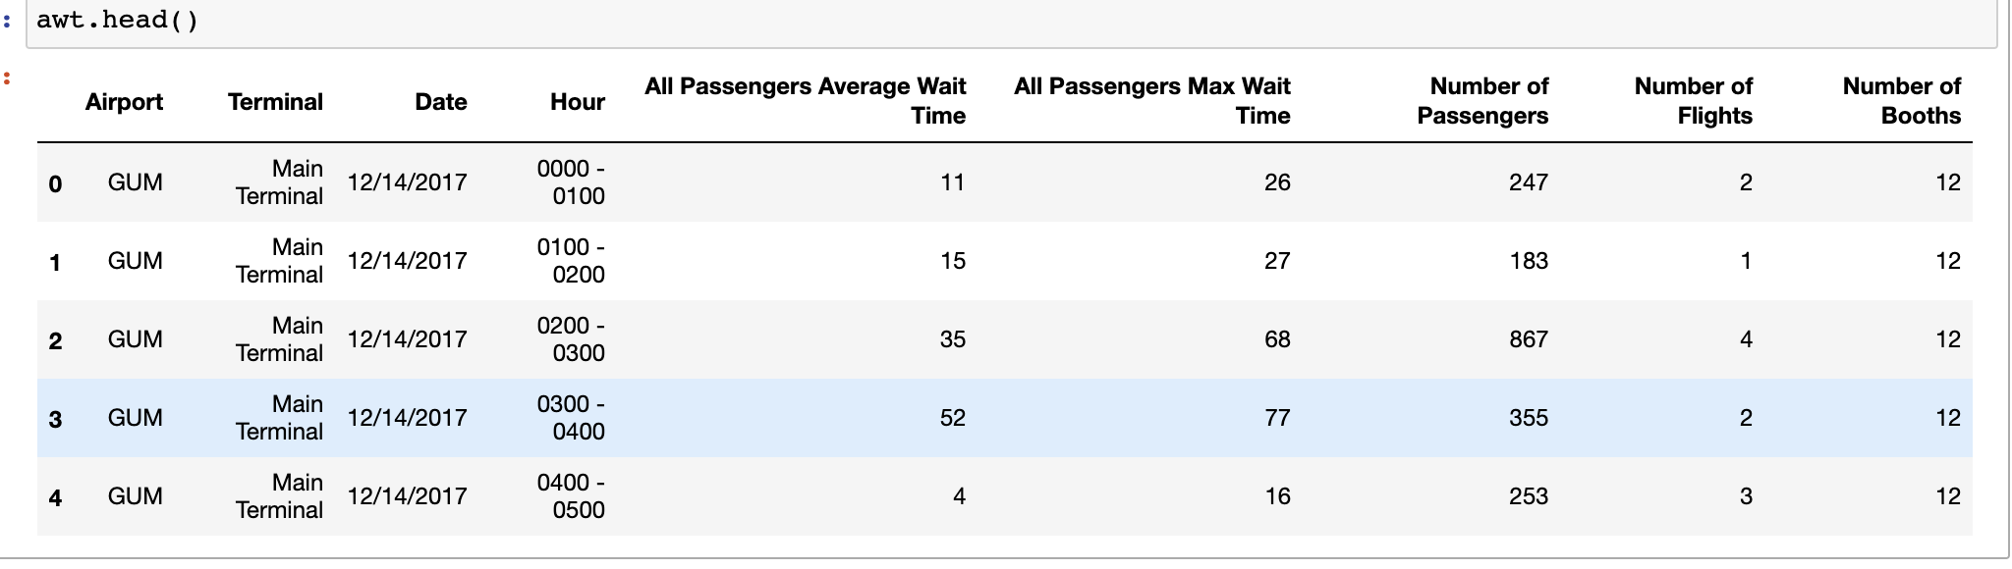Select the Airport column header
The height and width of the screenshot is (569, 2012).
pos(124,102)
